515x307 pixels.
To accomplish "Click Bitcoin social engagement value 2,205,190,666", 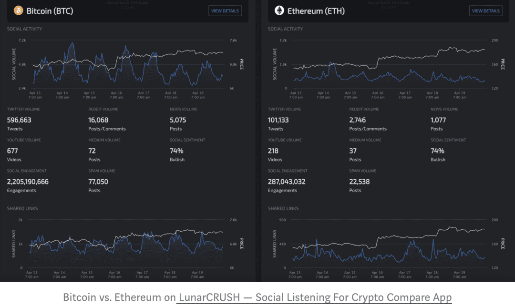I will pyautogui.click(x=28, y=182).
